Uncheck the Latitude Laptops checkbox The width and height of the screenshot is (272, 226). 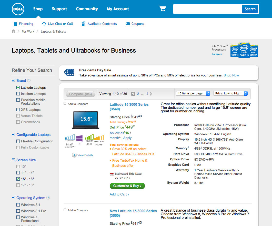(18, 87)
